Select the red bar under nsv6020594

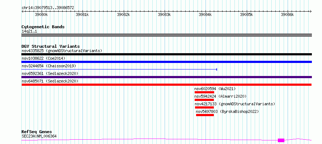click(x=204, y=92)
